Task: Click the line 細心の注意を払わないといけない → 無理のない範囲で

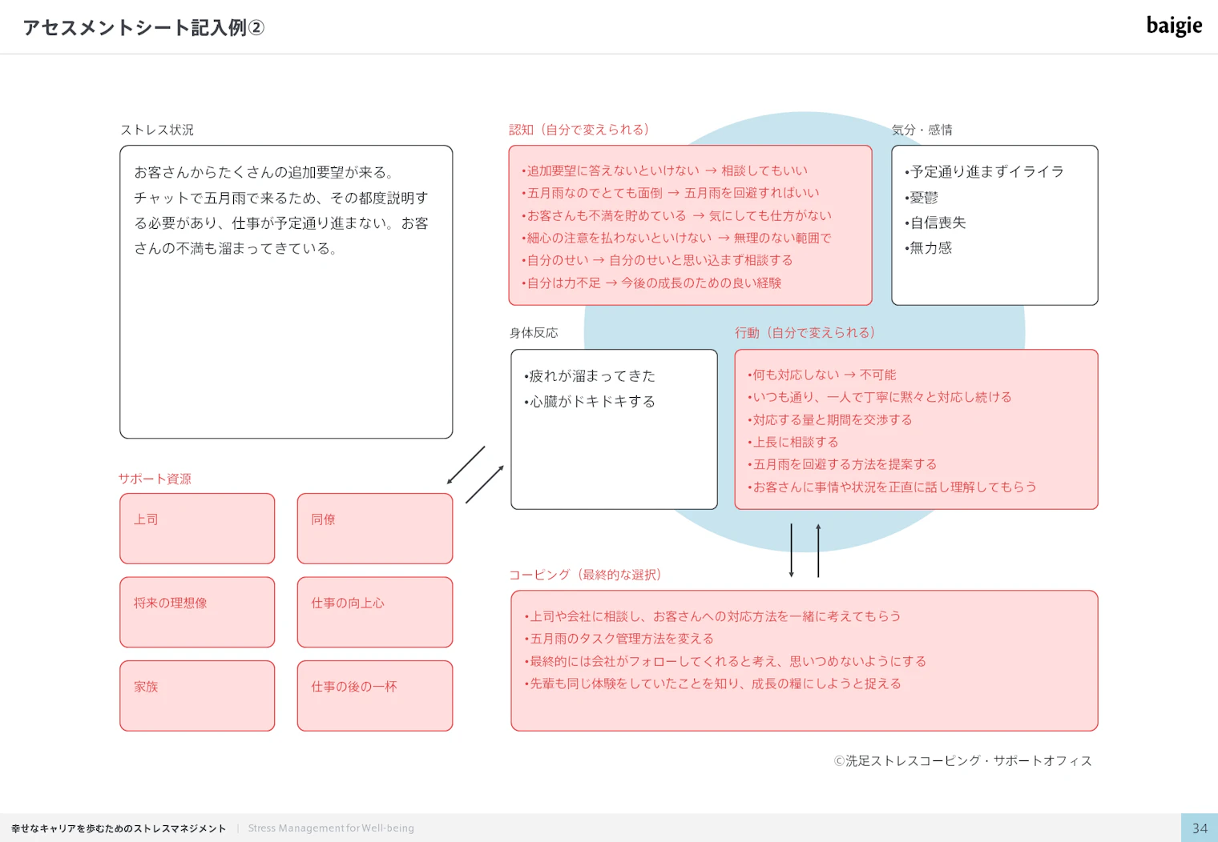Action: [676, 238]
